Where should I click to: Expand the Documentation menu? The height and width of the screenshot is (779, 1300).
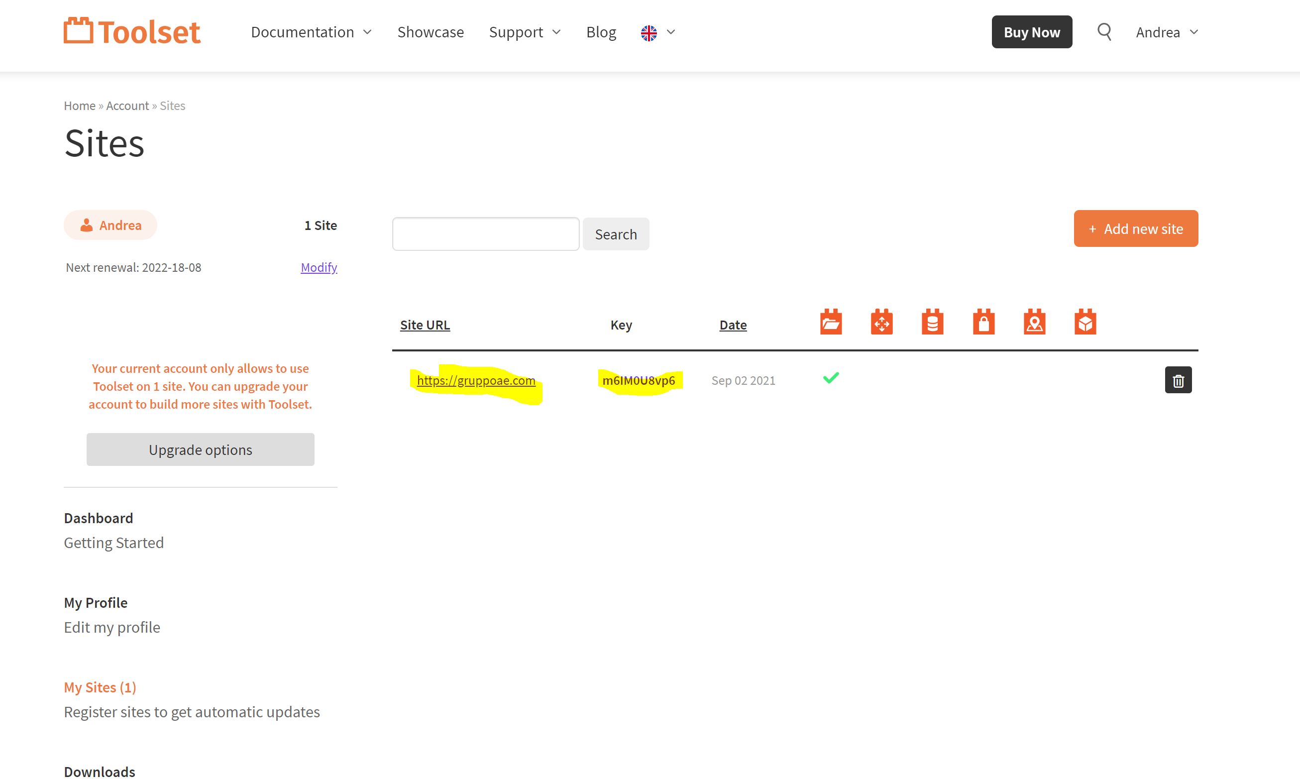(x=311, y=32)
